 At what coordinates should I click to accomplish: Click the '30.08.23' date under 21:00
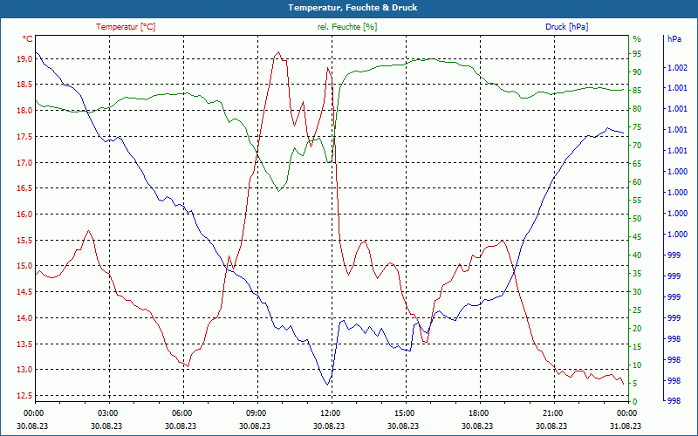(551, 426)
